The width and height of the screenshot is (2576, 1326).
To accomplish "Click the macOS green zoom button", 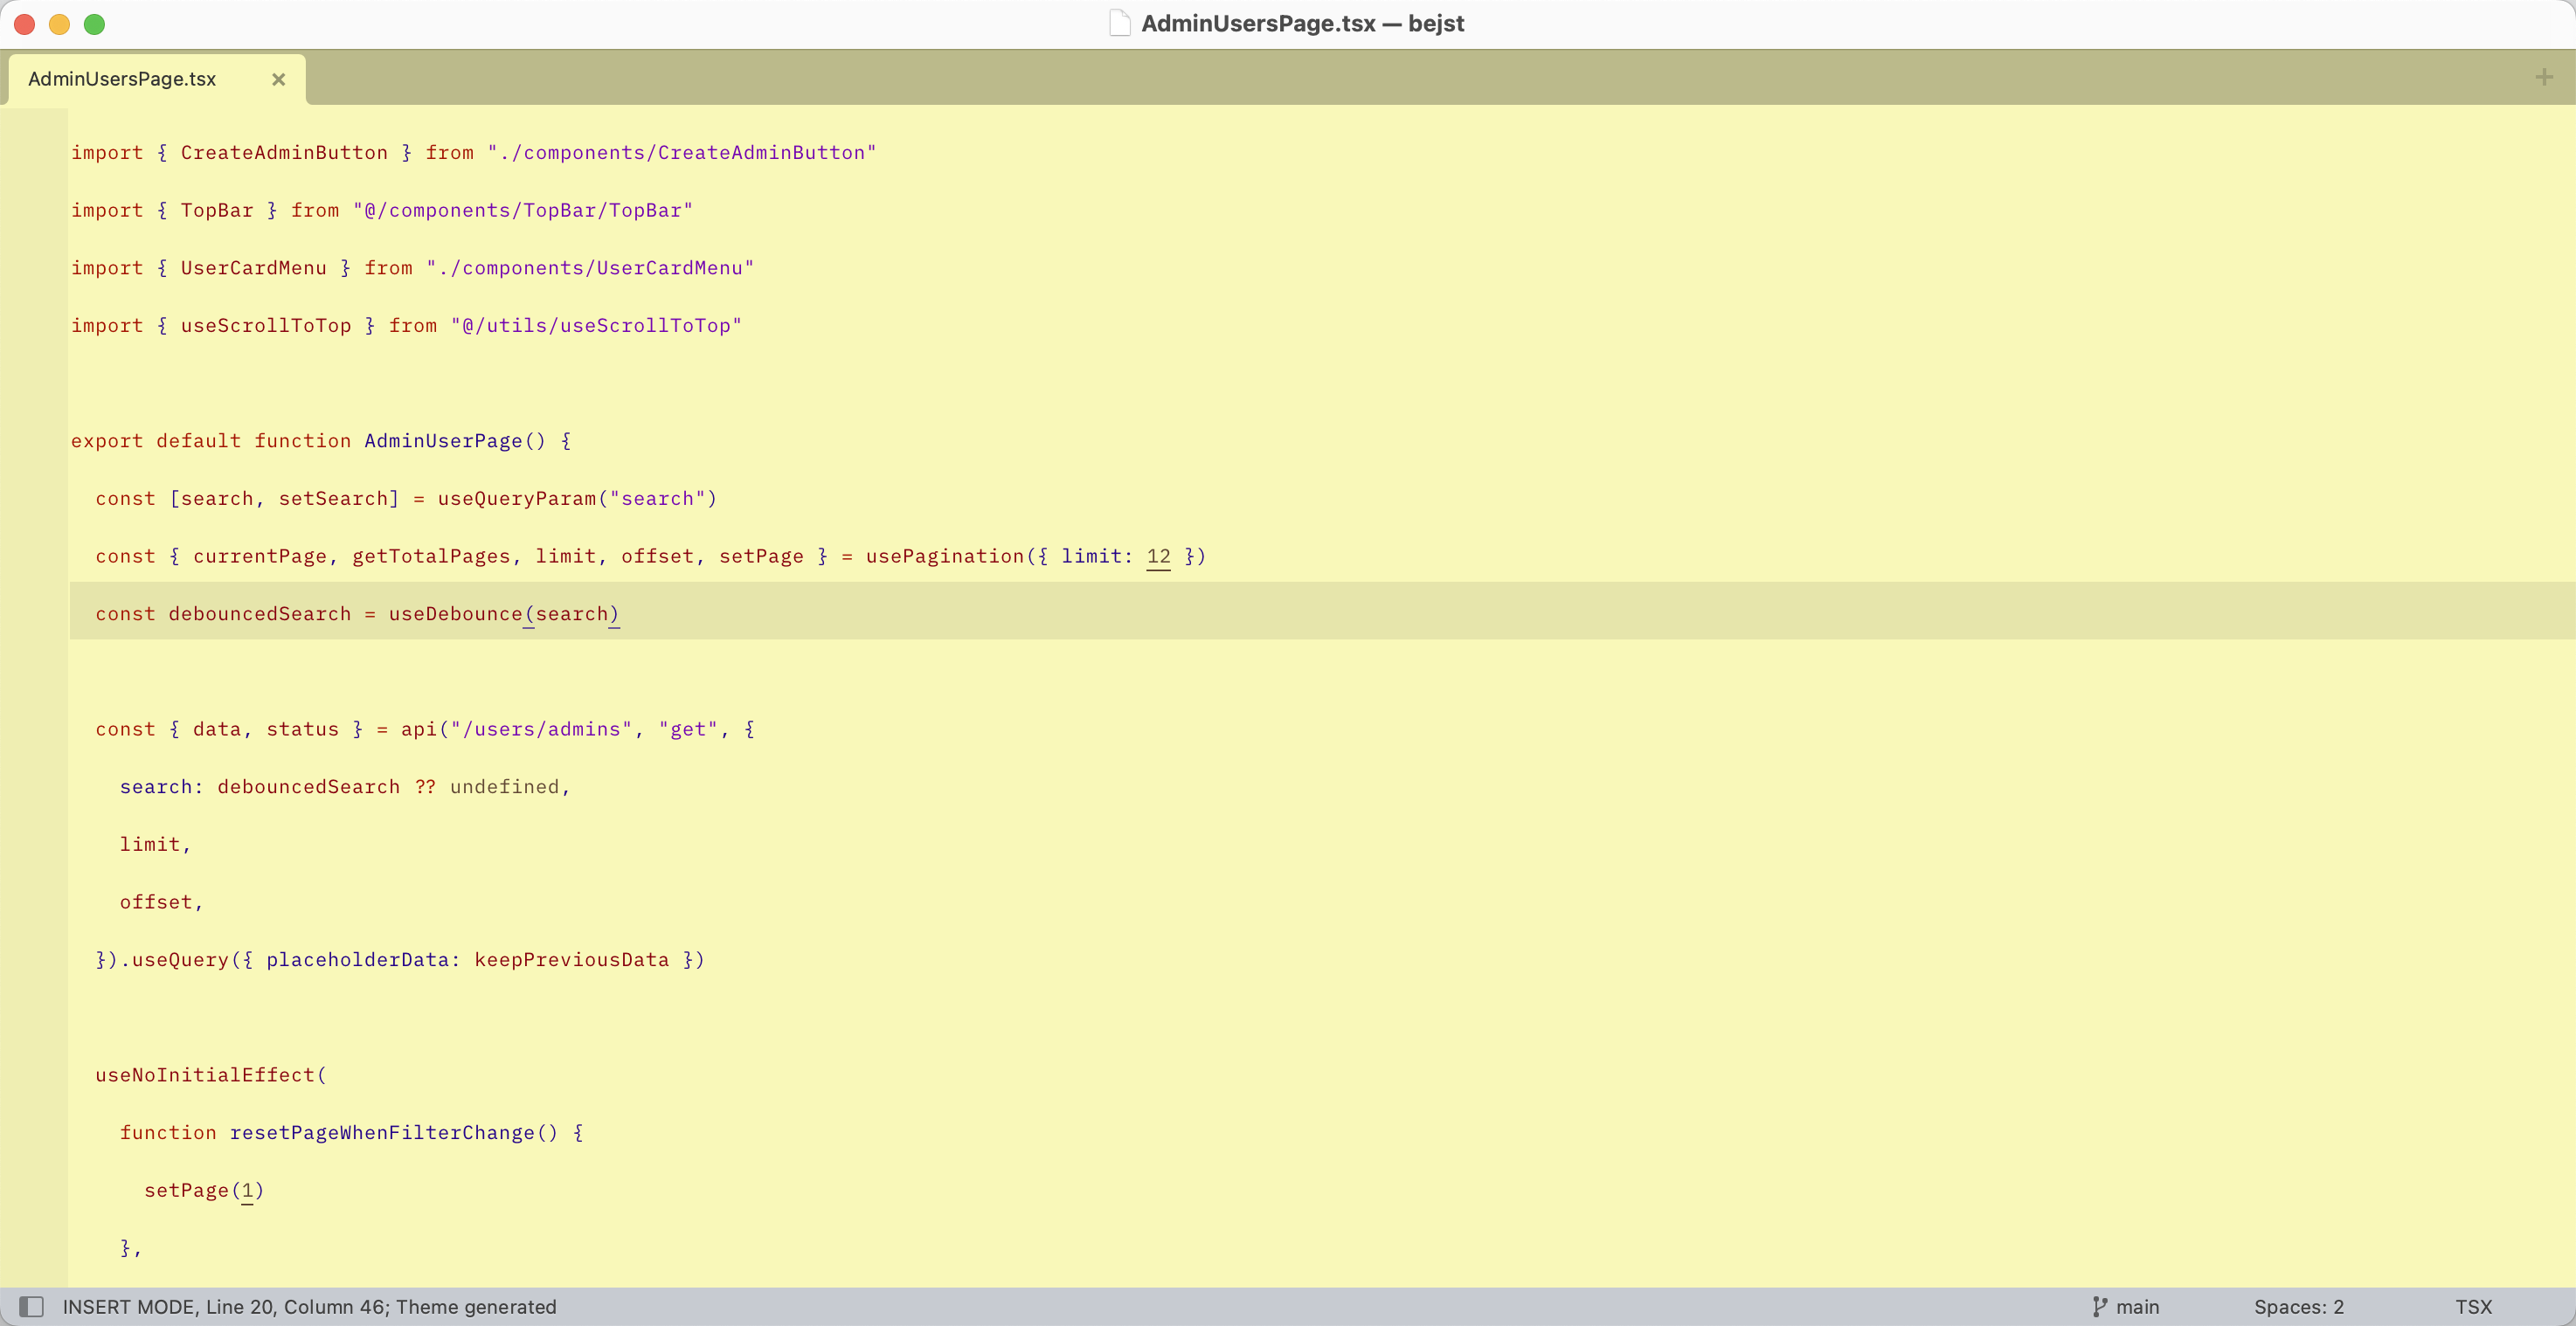I will [x=94, y=24].
